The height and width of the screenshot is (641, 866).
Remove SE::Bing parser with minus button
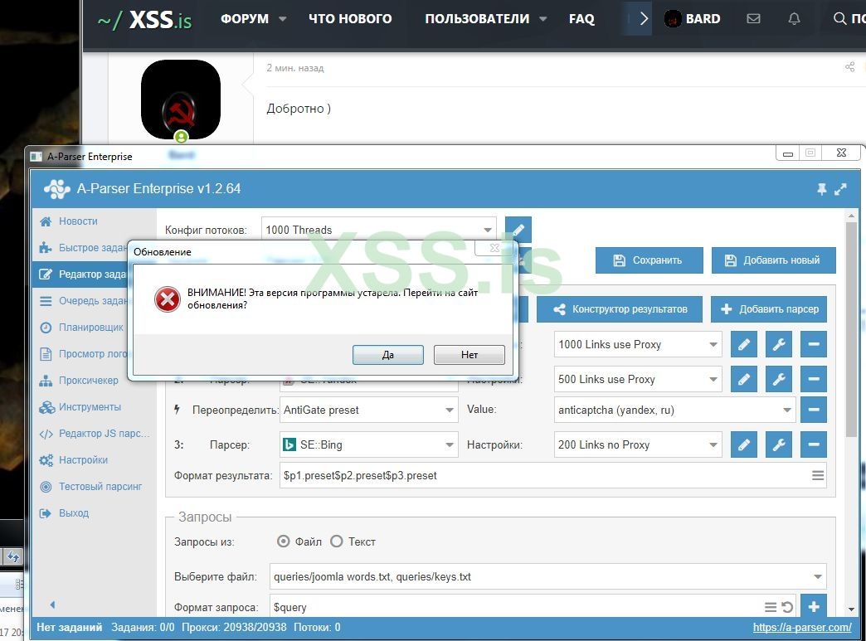click(x=814, y=445)
